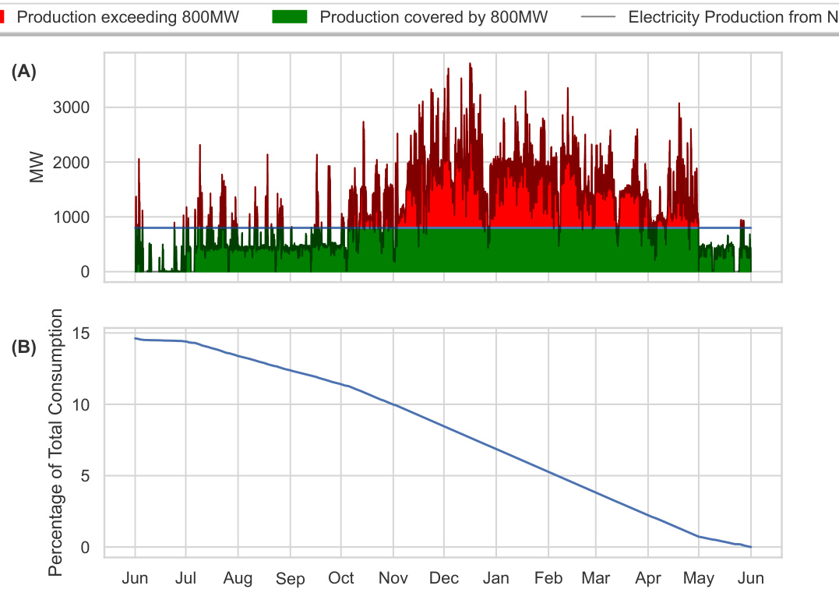Click 'Percentage of Total Consumption' axis title
This screenshot has width=839, height=589.
point(56,443)
